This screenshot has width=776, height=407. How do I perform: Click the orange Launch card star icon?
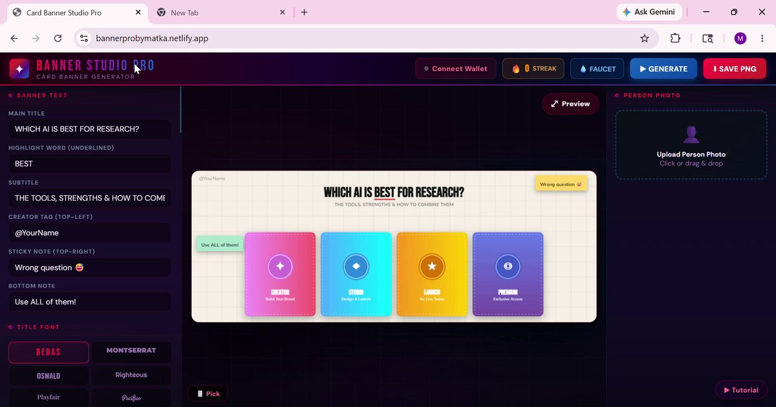(x=432, y=266)
